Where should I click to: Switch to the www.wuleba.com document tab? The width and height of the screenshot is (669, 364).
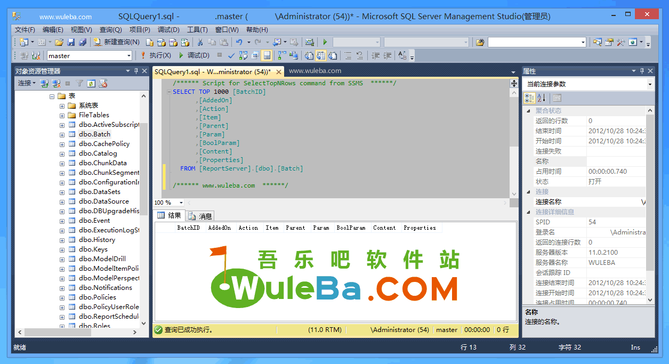click(x=315, y=71)
